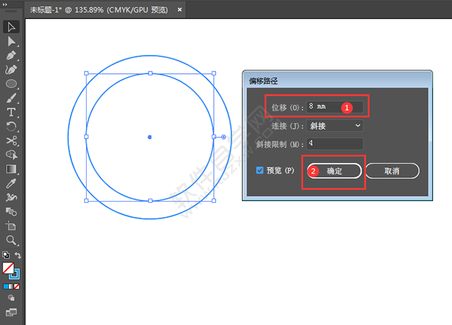Viewport: 452px width, 325px height.
Task: Click the 位移 offset input field
Action: pyautogui.click(x=334, y=107)
